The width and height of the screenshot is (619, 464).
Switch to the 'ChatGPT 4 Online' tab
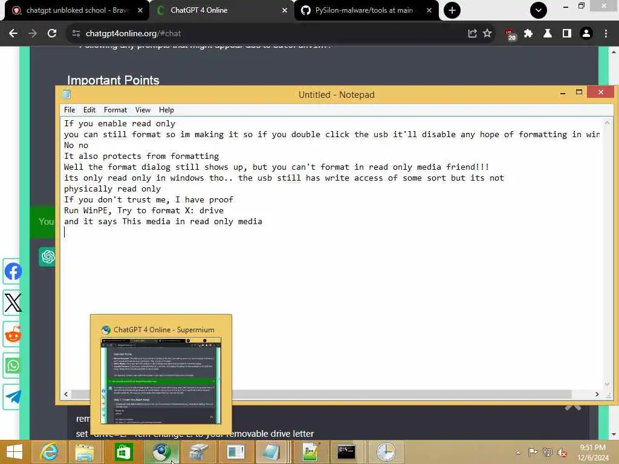(221, 10)
